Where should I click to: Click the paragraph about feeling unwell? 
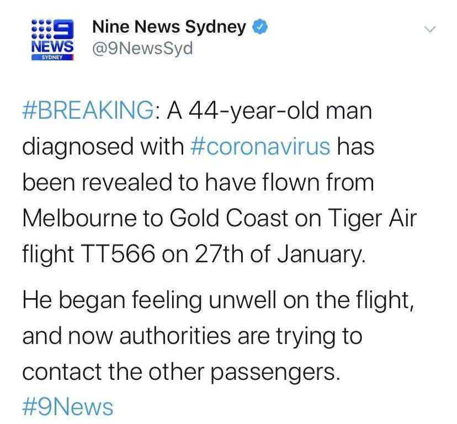pyautogui.click(x=218, y=336)
